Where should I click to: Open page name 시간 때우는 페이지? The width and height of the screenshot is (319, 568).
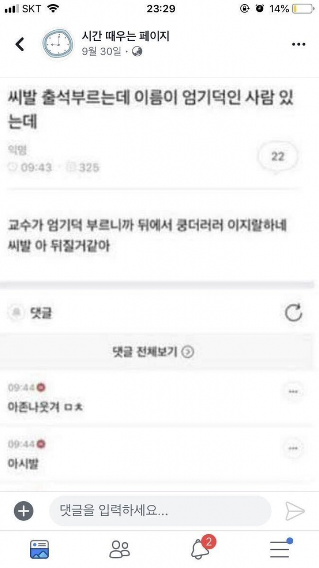[x=126, y=36]
